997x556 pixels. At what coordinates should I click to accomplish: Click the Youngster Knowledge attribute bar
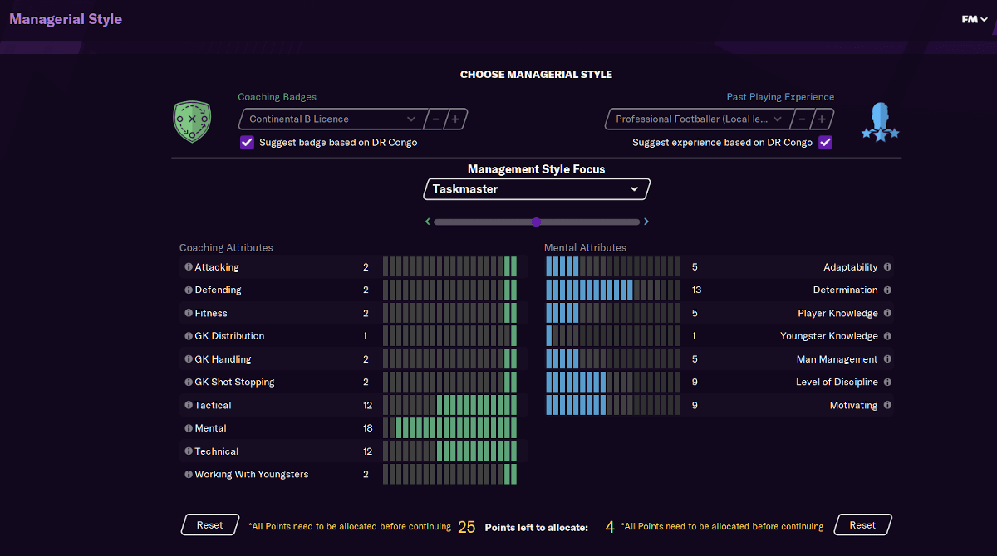(612, 336)
